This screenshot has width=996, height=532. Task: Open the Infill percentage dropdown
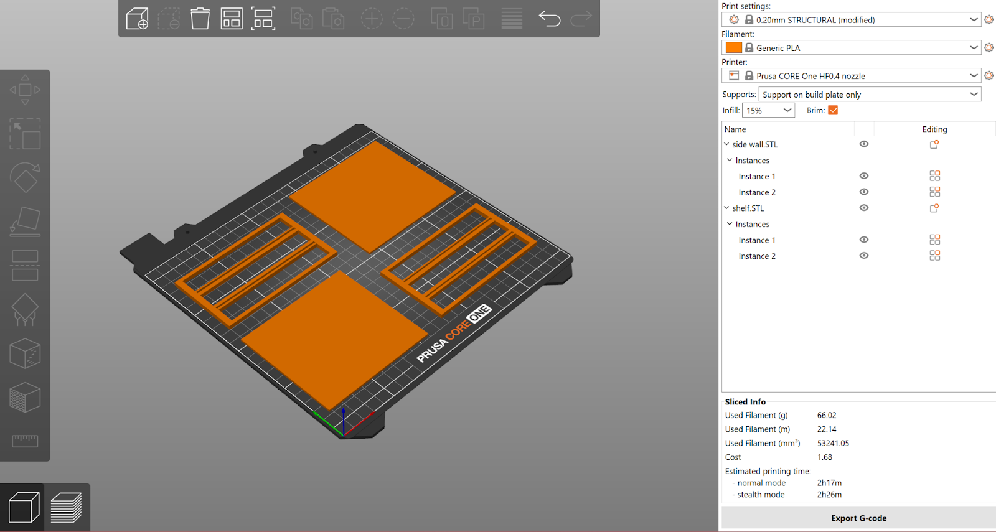[769, 110]
